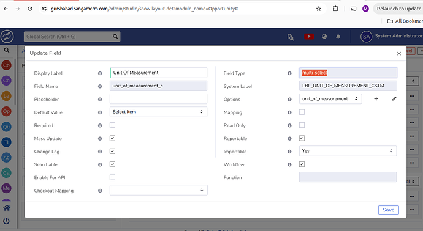The image size is (423, 231).
Task: Click the Relaunch to update button
Action: click(398, 9)
